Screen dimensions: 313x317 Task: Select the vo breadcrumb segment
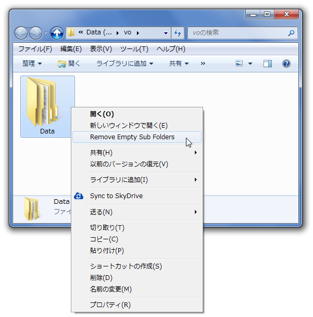click(x=128, y=32)
